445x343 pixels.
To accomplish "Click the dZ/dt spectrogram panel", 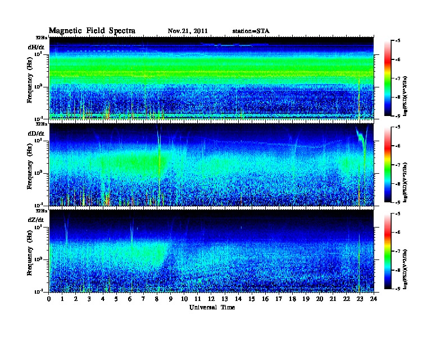I will click(211, 251).
